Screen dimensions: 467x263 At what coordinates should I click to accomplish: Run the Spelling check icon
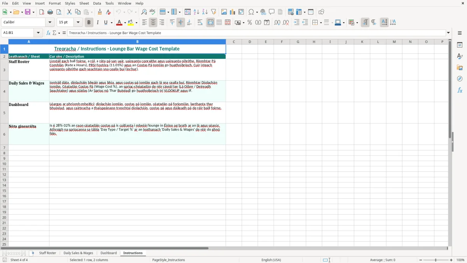(x=153, y=12)
